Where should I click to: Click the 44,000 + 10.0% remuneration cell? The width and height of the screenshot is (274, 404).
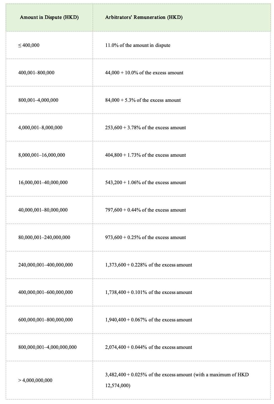click(144, 73)
